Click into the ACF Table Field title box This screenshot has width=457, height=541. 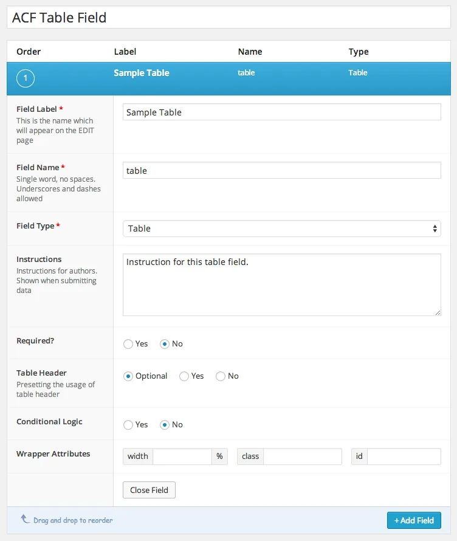tap(228, 17)
